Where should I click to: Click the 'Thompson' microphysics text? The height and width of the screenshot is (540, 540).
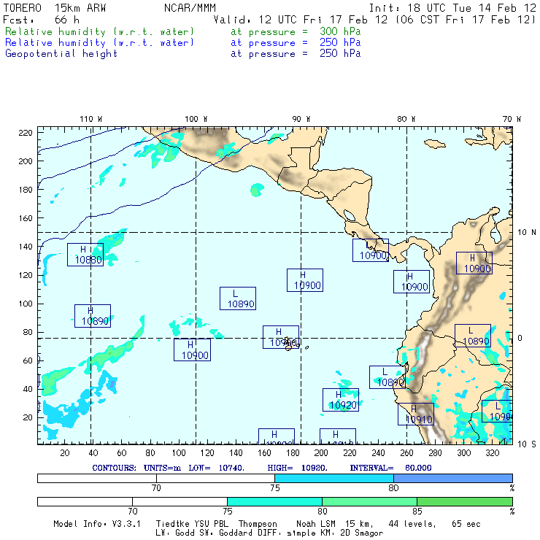coord(258,524)
